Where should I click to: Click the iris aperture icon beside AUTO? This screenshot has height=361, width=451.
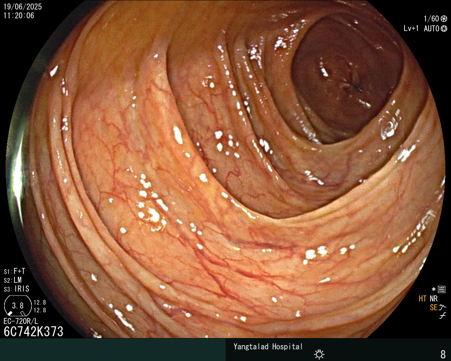point(444,29)
